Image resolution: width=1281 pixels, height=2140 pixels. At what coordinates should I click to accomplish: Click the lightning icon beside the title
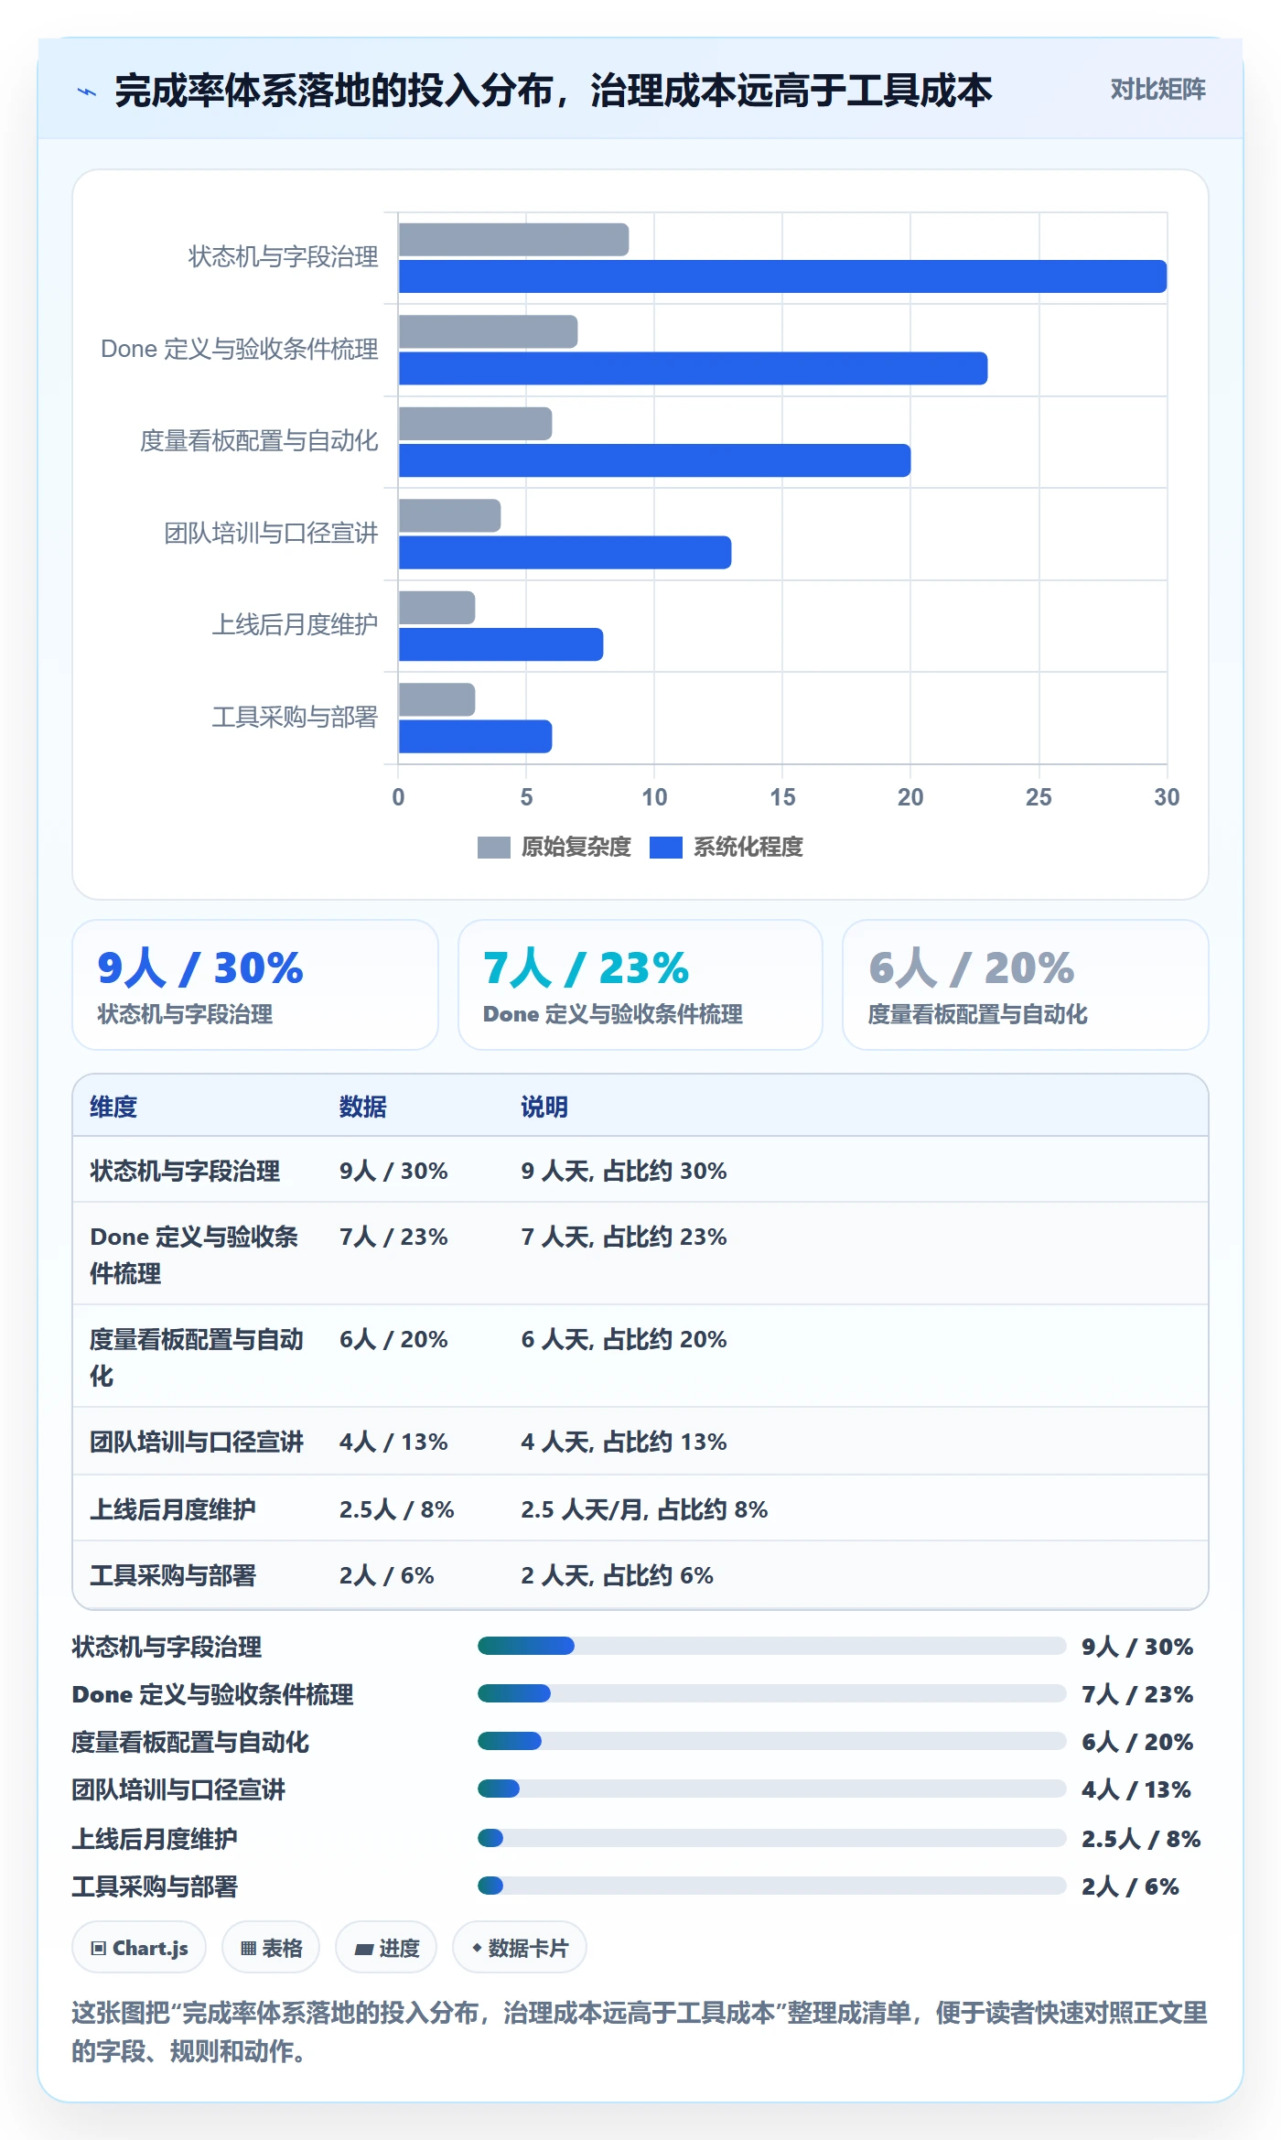pos(87,92)
